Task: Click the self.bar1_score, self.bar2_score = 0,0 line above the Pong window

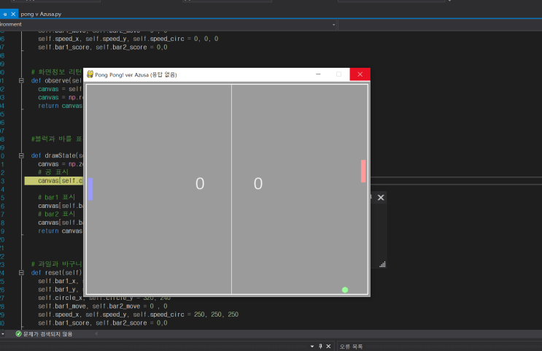Action: [x=103, y=47]
